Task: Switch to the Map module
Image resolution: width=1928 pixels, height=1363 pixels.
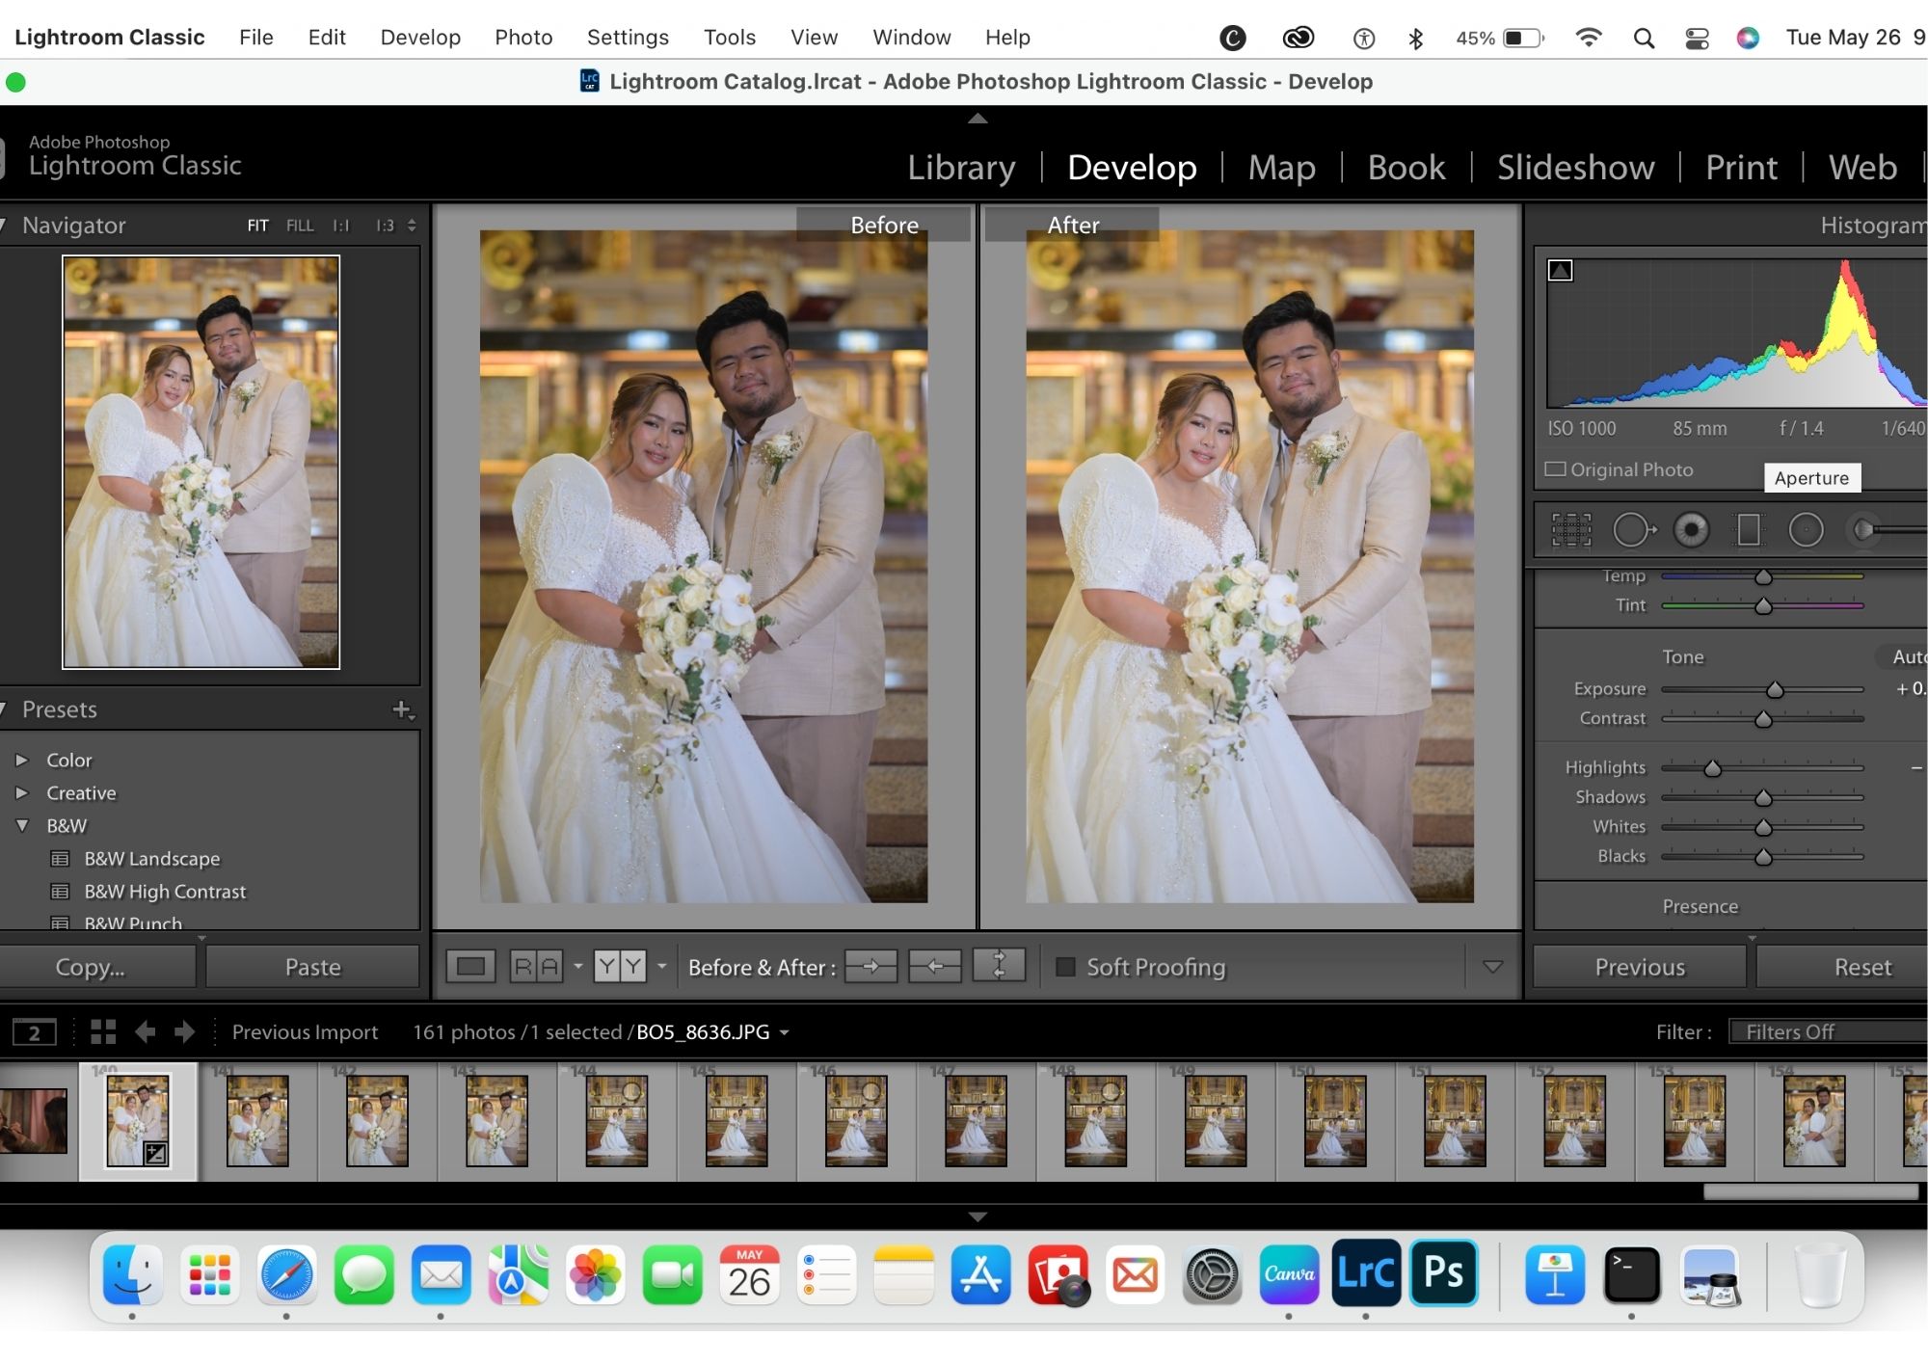Action: [1281, 167]
